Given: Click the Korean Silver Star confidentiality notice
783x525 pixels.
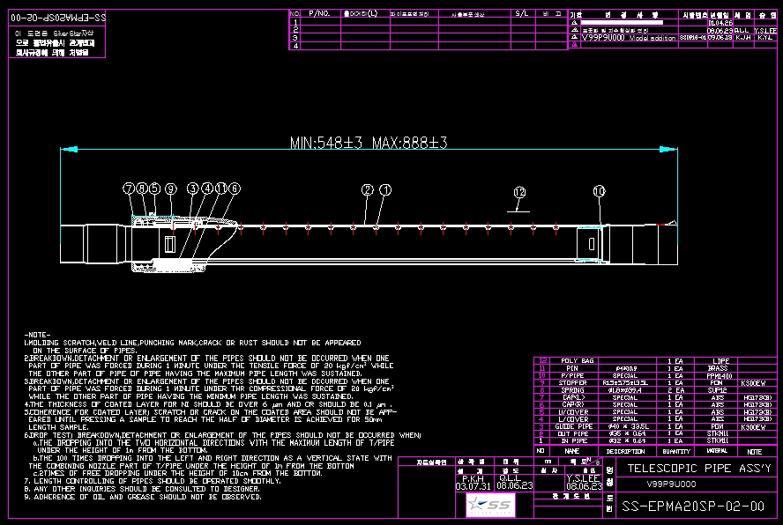Looking at the screenshot, I should (55, 42).
